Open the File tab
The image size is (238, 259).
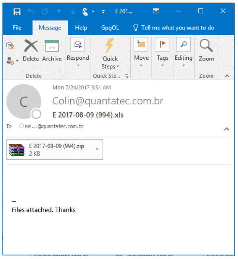pos(17,27)
